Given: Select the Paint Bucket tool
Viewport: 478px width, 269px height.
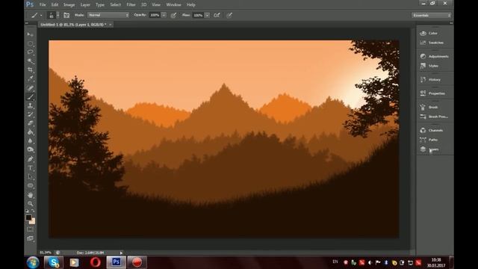Looking at the screenshot, I should click(30, 132).
